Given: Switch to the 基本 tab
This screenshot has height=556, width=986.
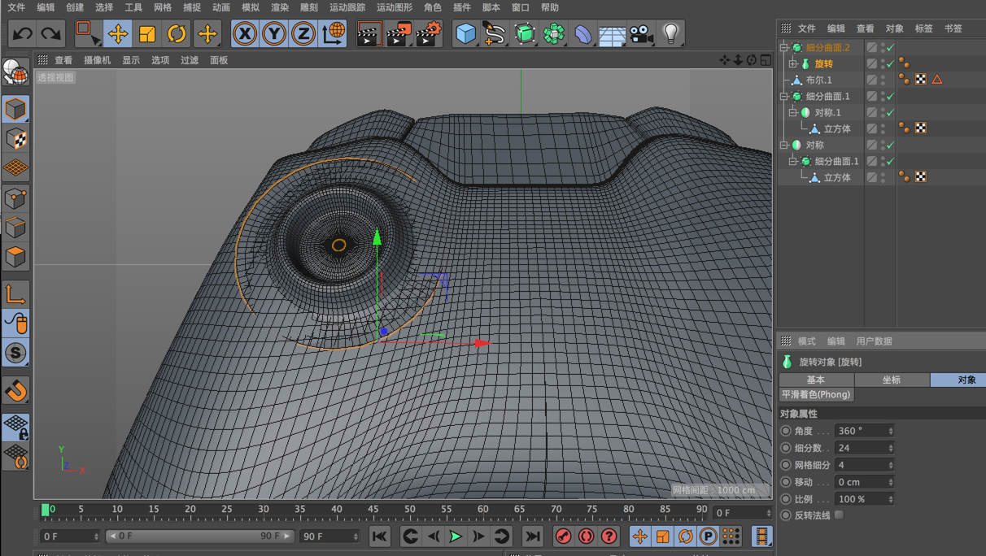Looking at the screenshot, I should [816, 380].
